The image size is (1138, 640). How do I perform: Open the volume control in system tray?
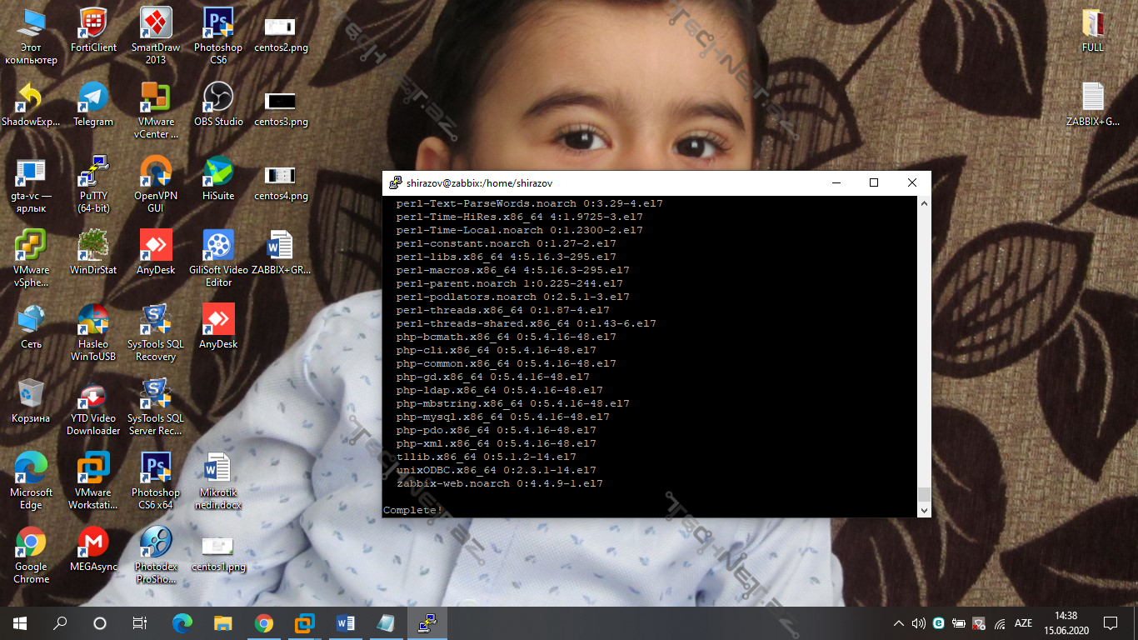pyautogui.click(x=918, y=623)
